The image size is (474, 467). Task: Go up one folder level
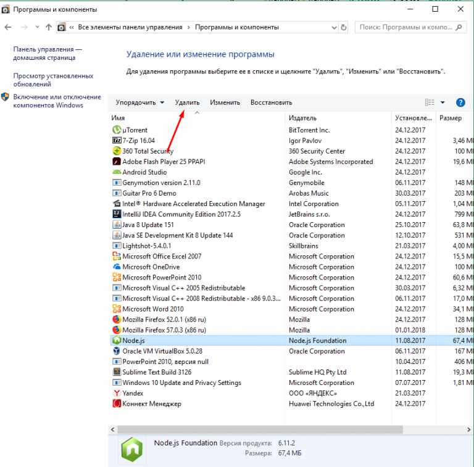(48, 27)
